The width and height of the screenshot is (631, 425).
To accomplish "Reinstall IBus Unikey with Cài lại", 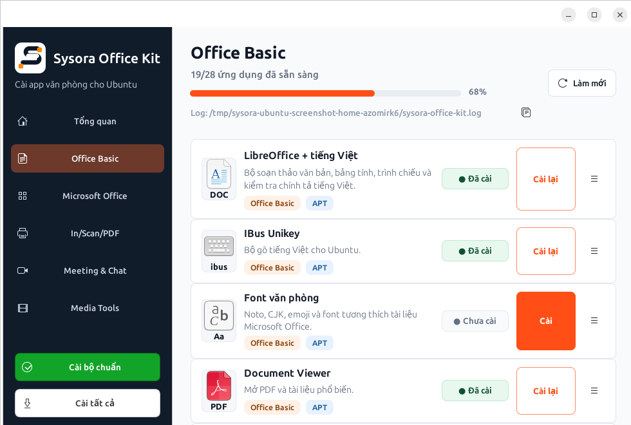I will 546,251.
